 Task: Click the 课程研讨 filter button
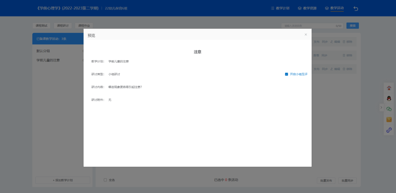[63, 26]
